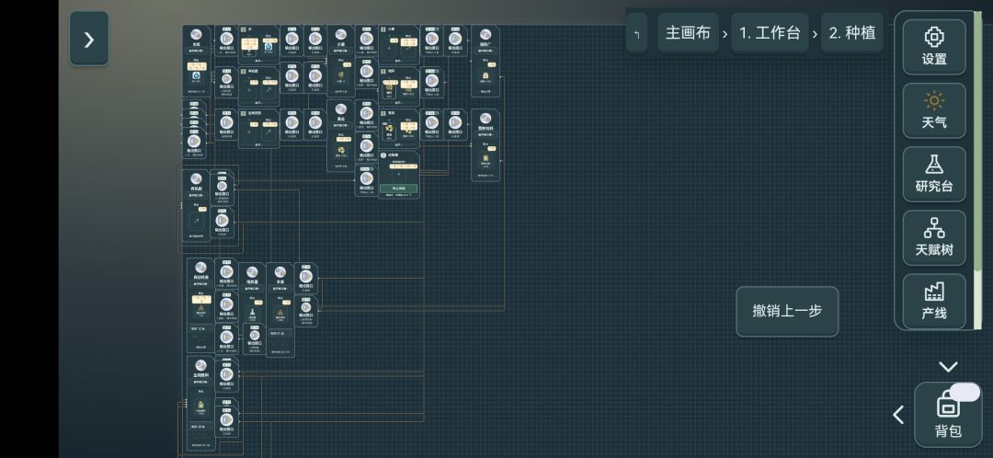Go to 主画布 in the breadcrumb
993x458 pixels.
(x=688, y=33)
